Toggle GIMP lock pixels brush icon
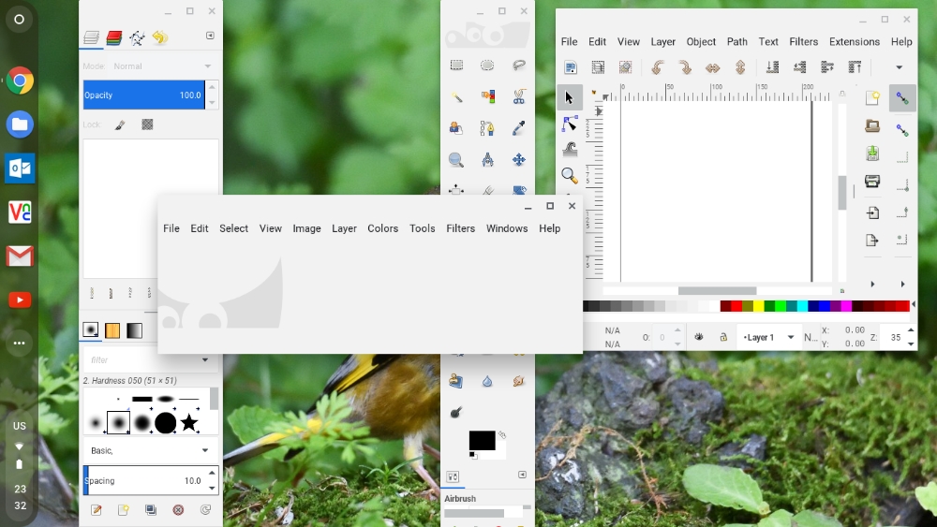The width and height of the screenshot is (937, 527). [120, 124]
